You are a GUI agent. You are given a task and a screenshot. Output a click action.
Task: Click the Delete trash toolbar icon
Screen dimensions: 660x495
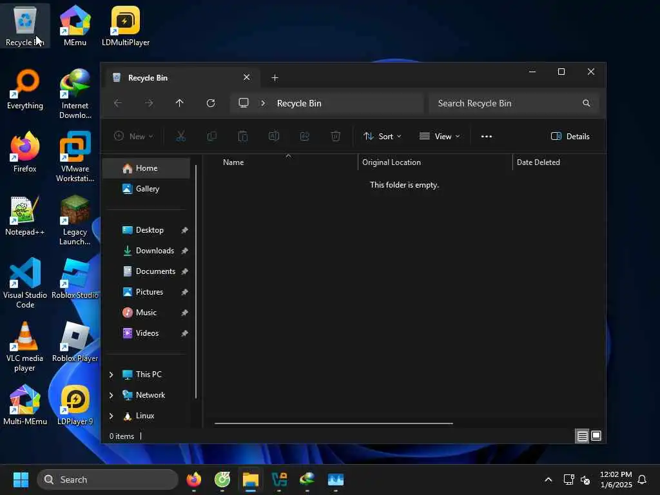tap(335, 137)
